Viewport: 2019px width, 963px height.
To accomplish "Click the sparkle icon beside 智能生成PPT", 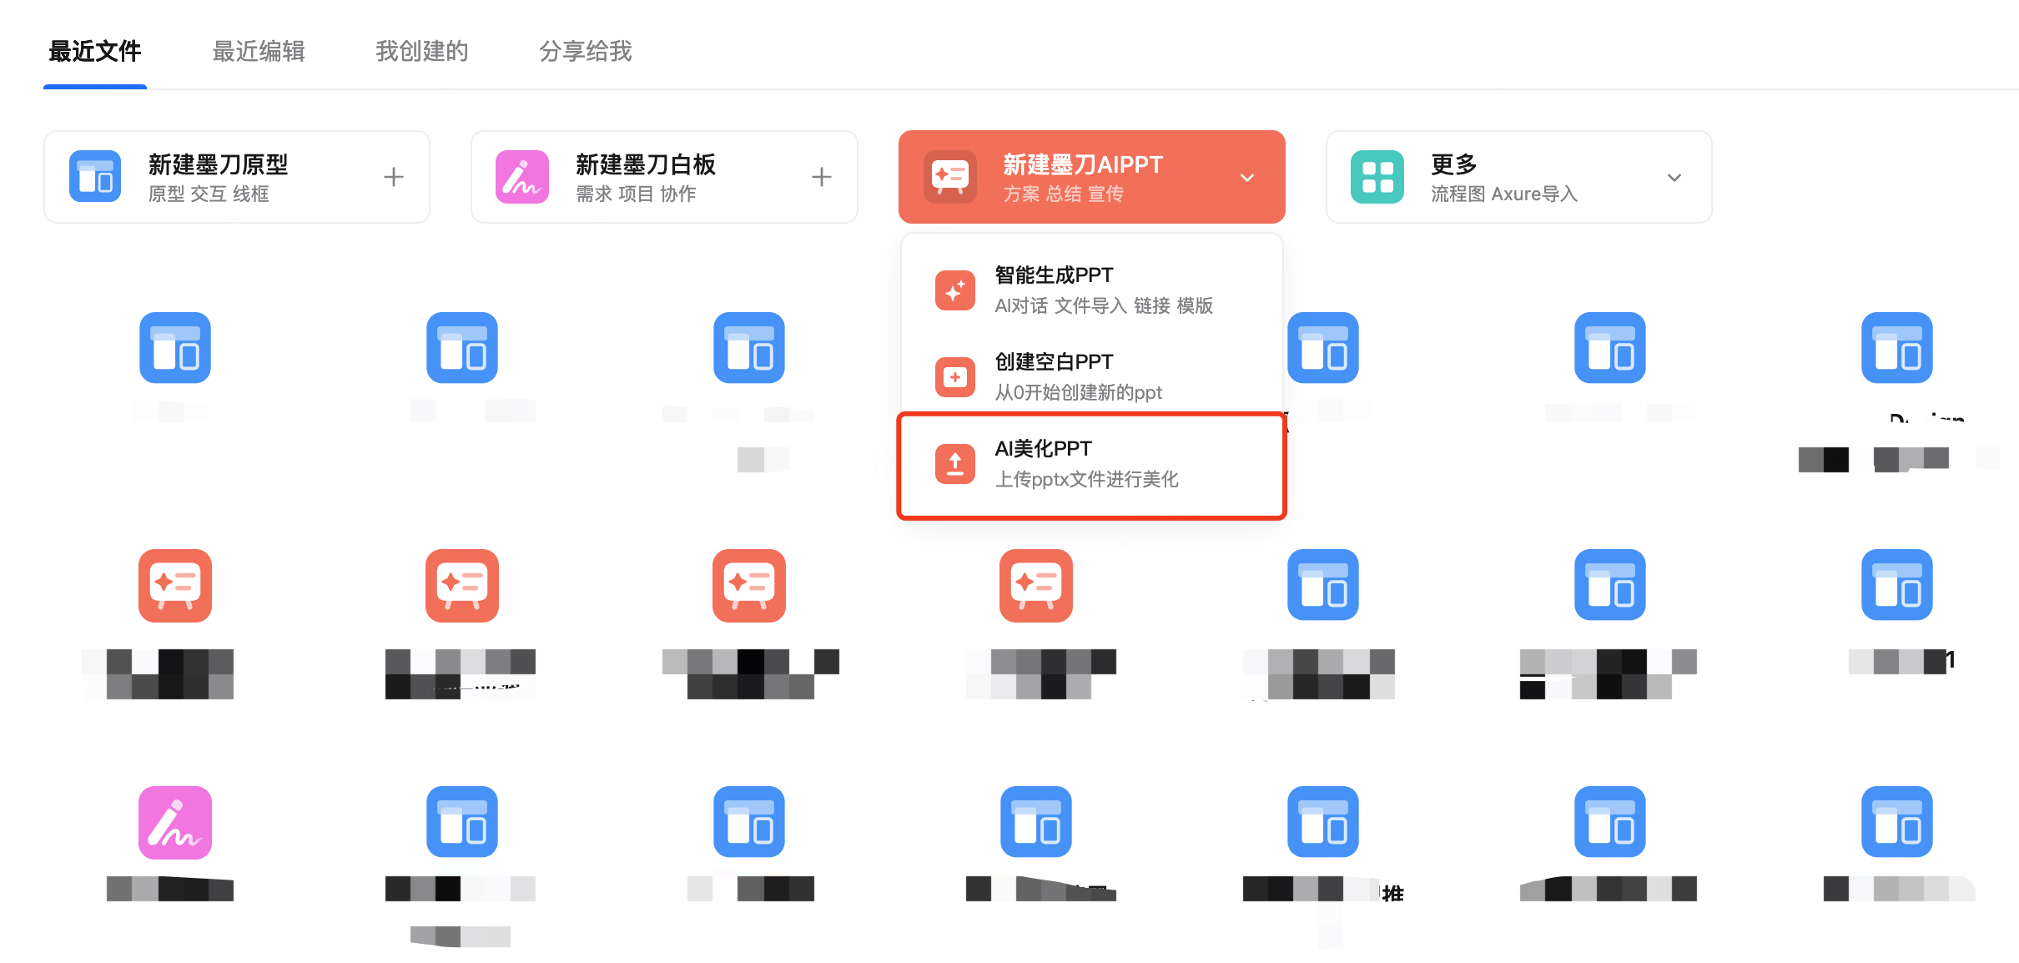I will 955,290.
